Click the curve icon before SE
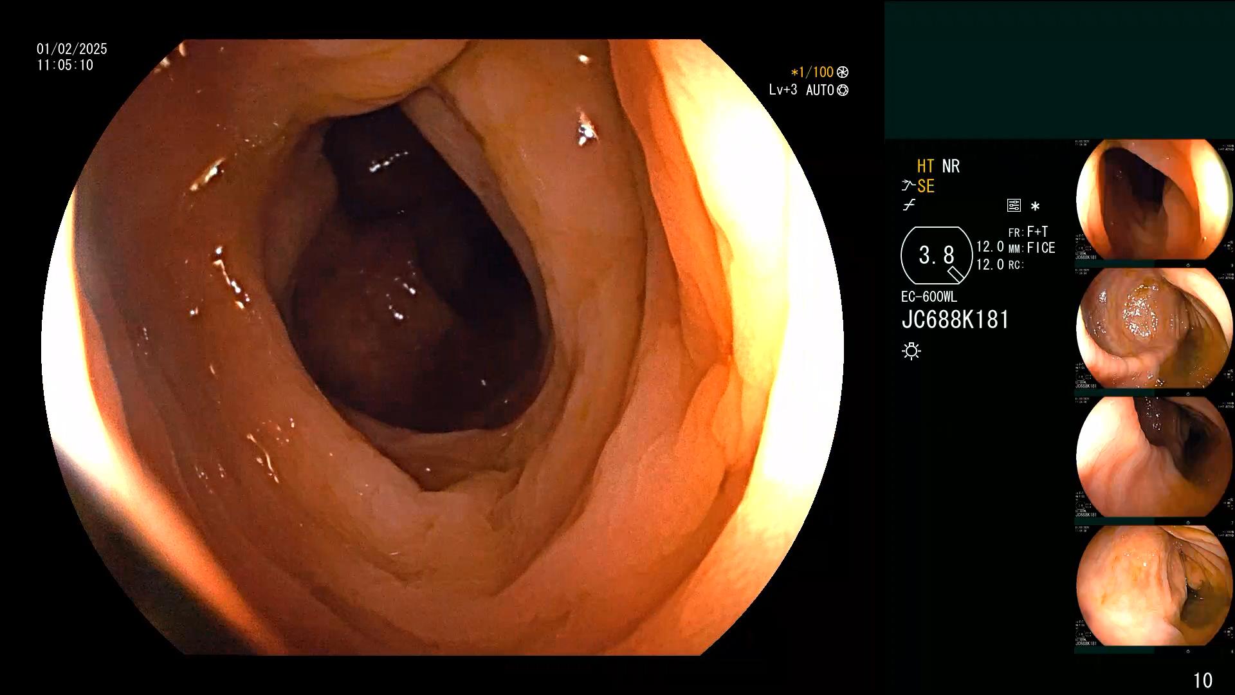 [908, 186]
